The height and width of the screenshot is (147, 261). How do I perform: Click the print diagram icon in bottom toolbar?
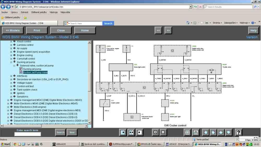(195, 133)
